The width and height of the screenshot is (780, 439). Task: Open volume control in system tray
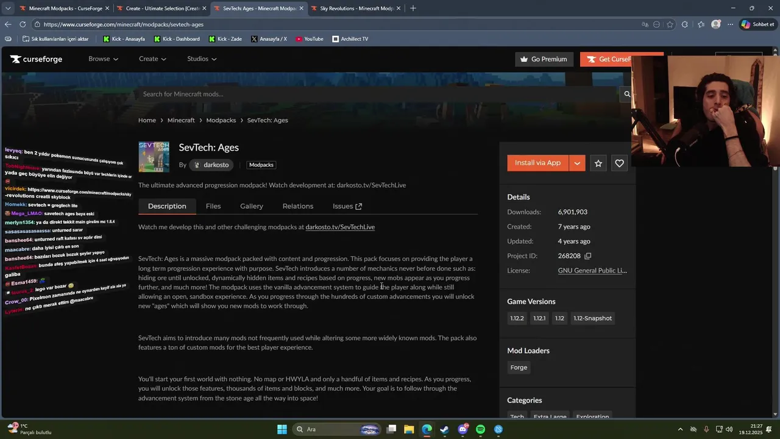click(729, 429)
